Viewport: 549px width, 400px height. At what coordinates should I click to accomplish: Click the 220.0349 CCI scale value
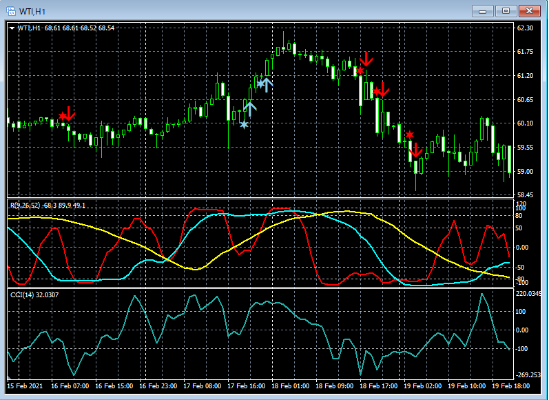click(x=529, y=294)
